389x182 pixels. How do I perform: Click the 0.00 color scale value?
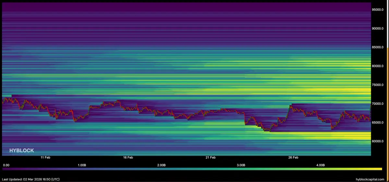pyautogui.click(x=6, y=165)
